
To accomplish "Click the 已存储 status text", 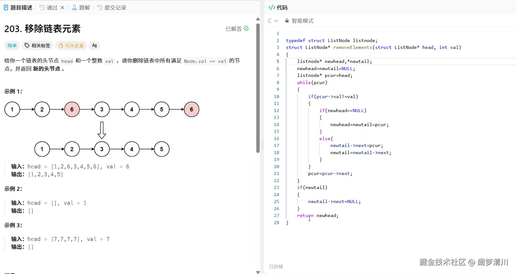I will [x=276, y=267].
